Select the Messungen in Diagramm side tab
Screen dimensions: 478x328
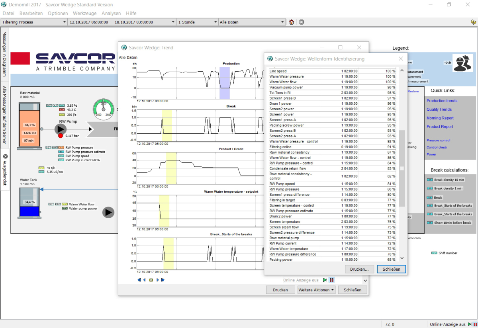[x=5, y=54]
